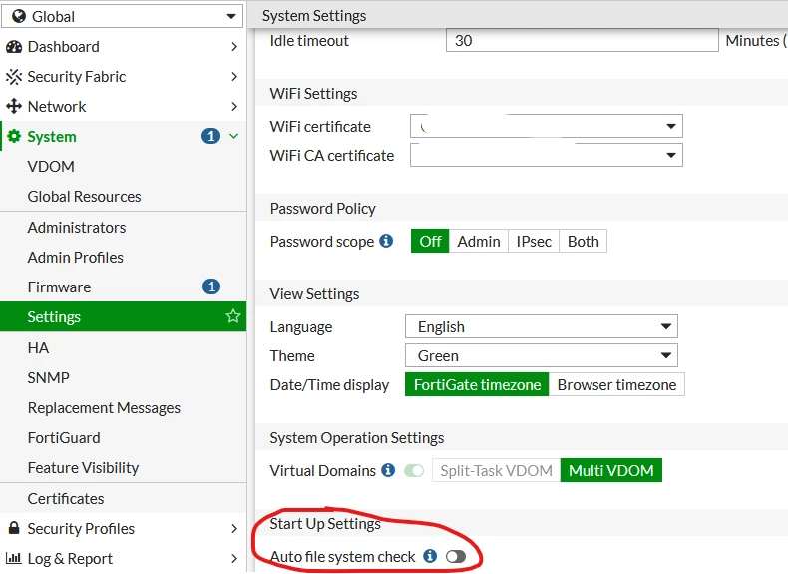788x574 pixels.
Task: Click the System gear icon
Action: [14, 136]
